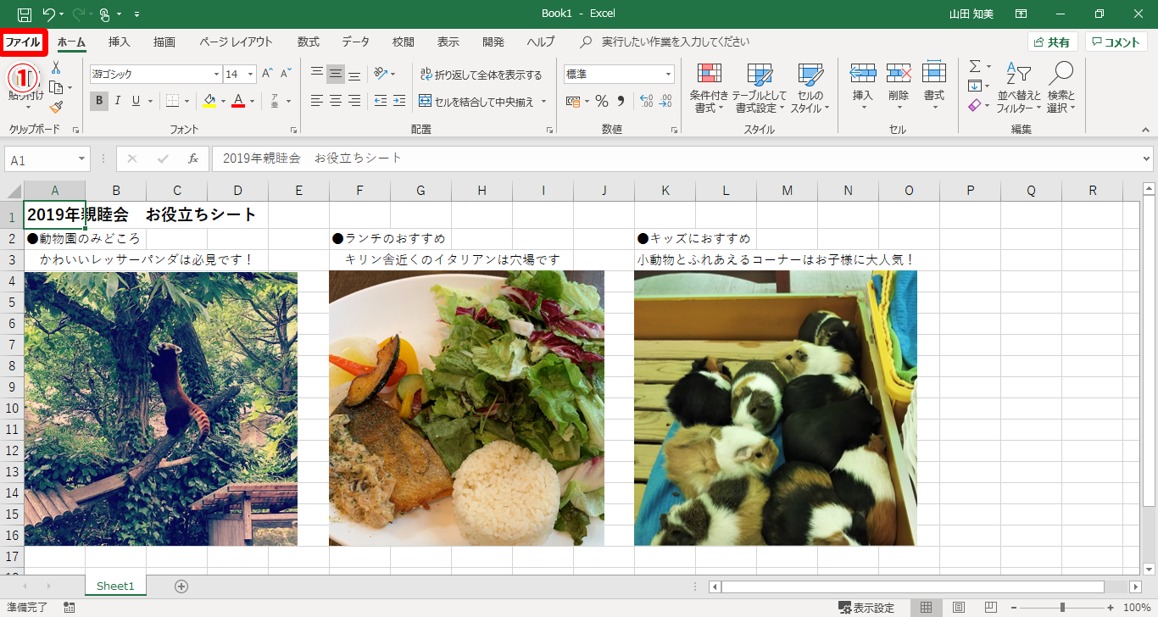
Task: Toggle underline formatting
Action: (136, 101)
